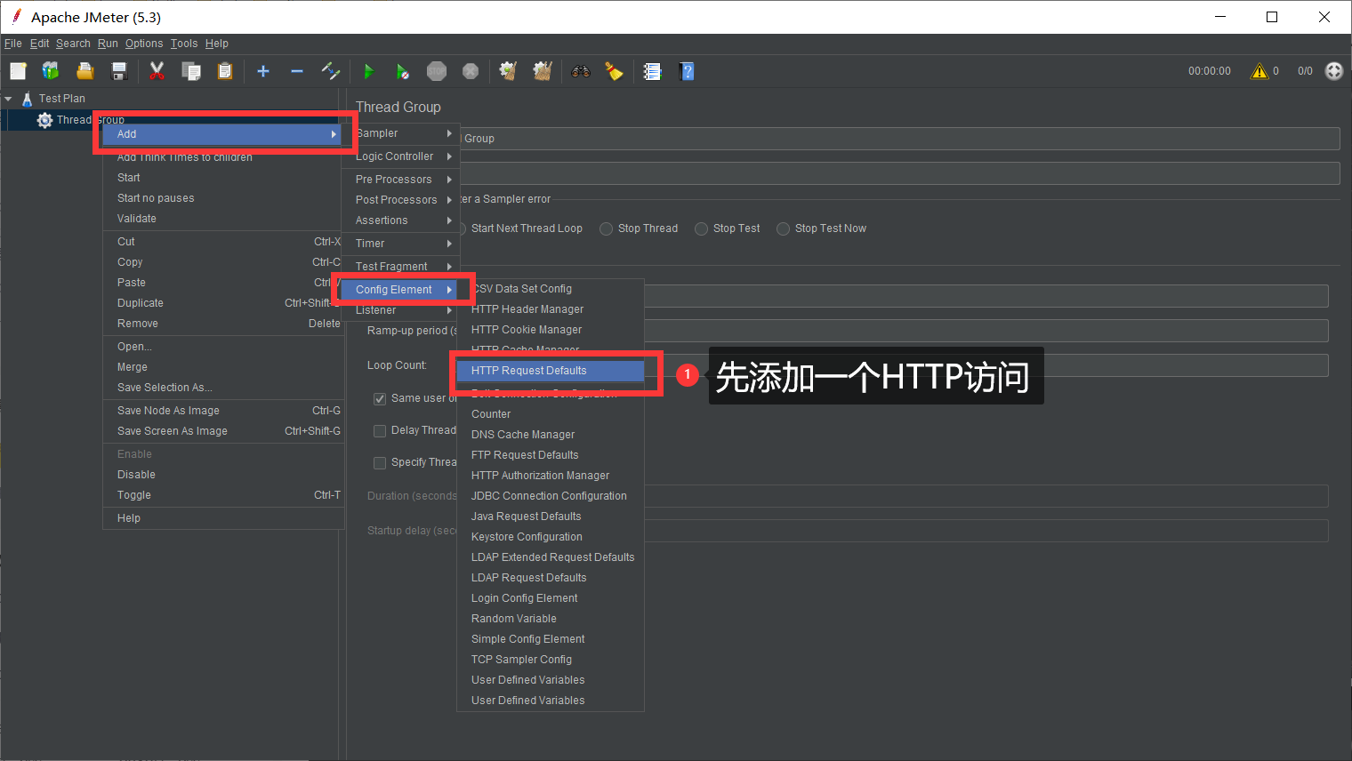
Task: Select HTTP Cookie Manager
Action: (x=551, y=330)
